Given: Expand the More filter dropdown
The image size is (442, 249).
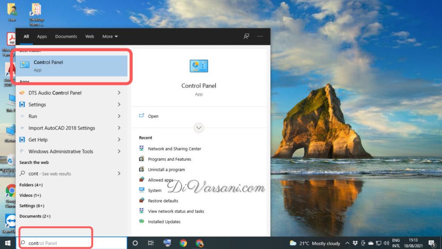Looking at the screenshot, I should (x=110, y=37).
